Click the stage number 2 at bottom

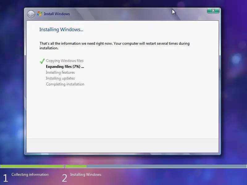pos(65,178)
